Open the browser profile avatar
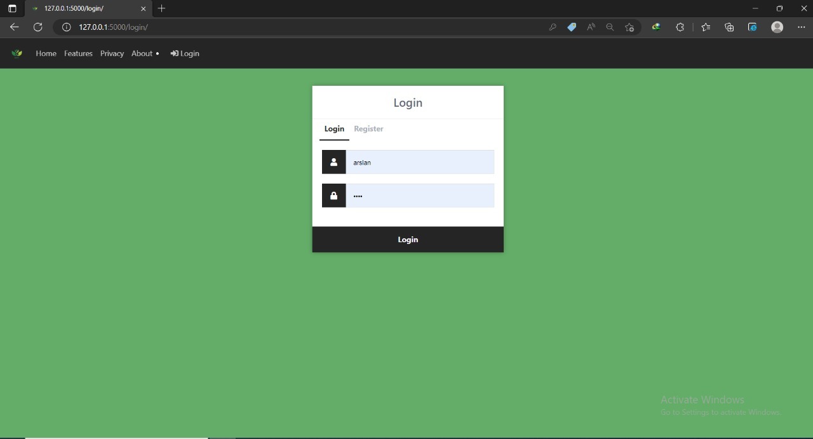 [x=777, y=27]
